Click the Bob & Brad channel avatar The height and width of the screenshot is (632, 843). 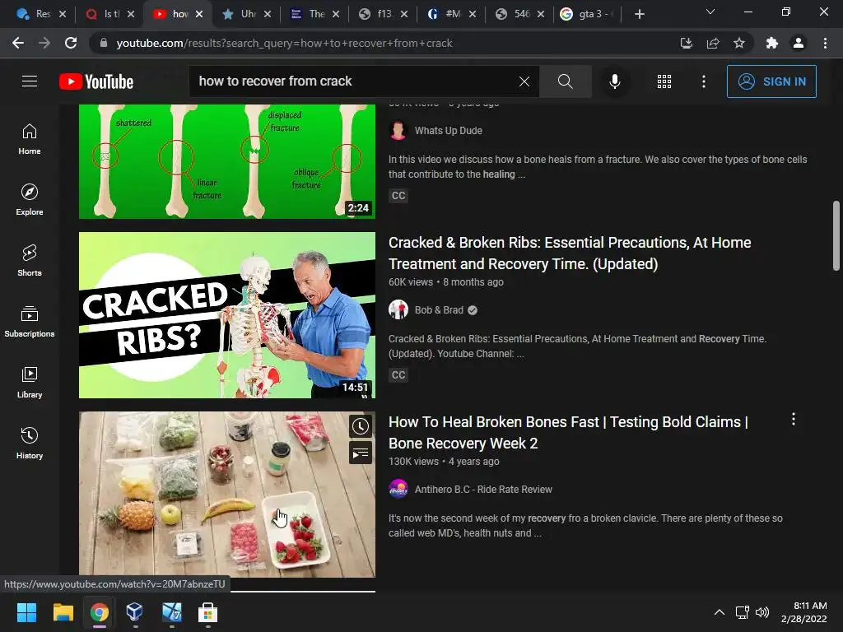point(398,310)
